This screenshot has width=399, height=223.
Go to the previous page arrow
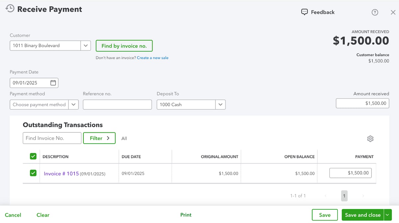[x=326, y=196]
